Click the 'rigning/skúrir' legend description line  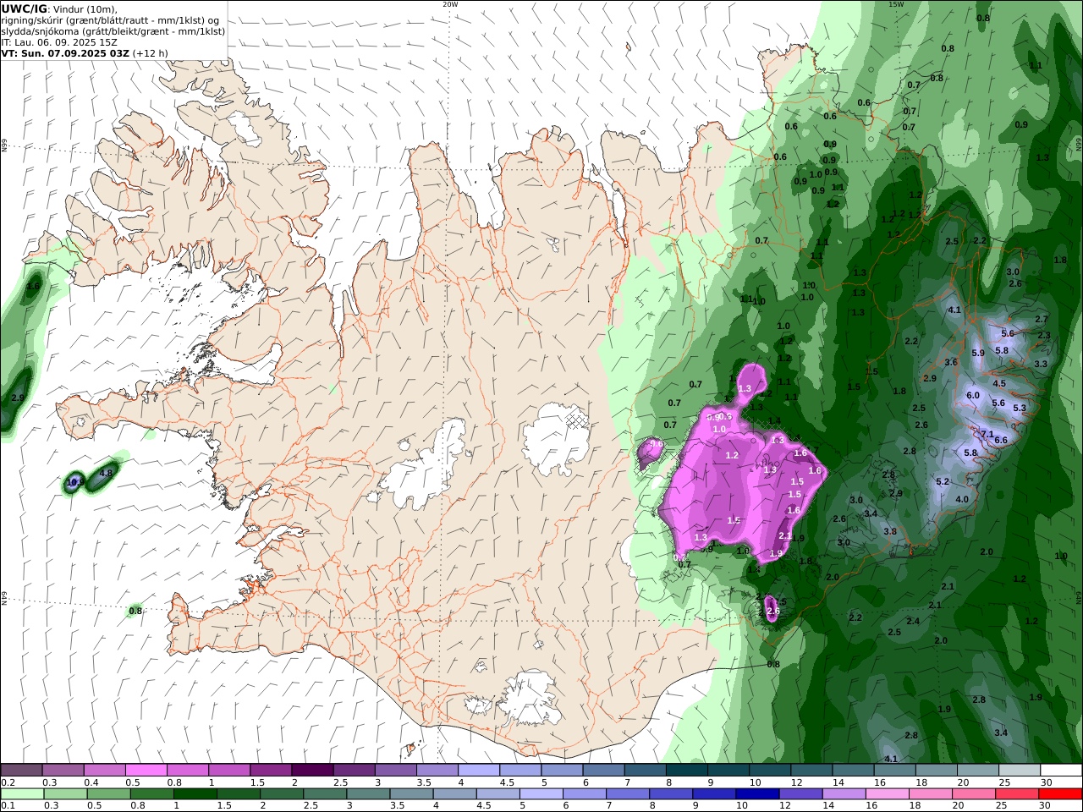(x=110, y=19)
